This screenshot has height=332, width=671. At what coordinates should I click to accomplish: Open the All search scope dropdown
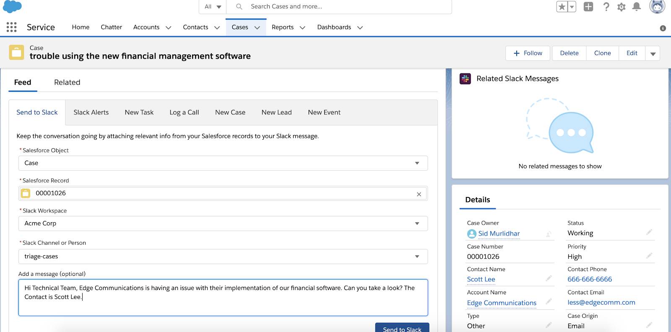213,7
